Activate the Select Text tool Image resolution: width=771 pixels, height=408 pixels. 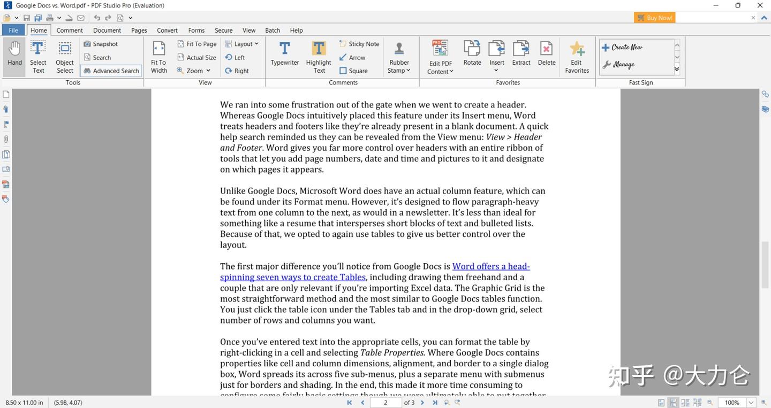point(38,57)
